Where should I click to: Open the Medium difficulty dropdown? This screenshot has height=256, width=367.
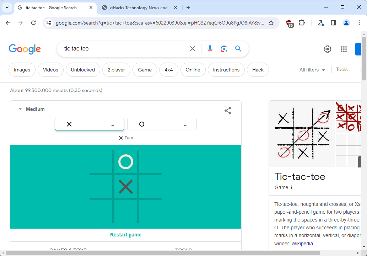click(x=32, y=109)
